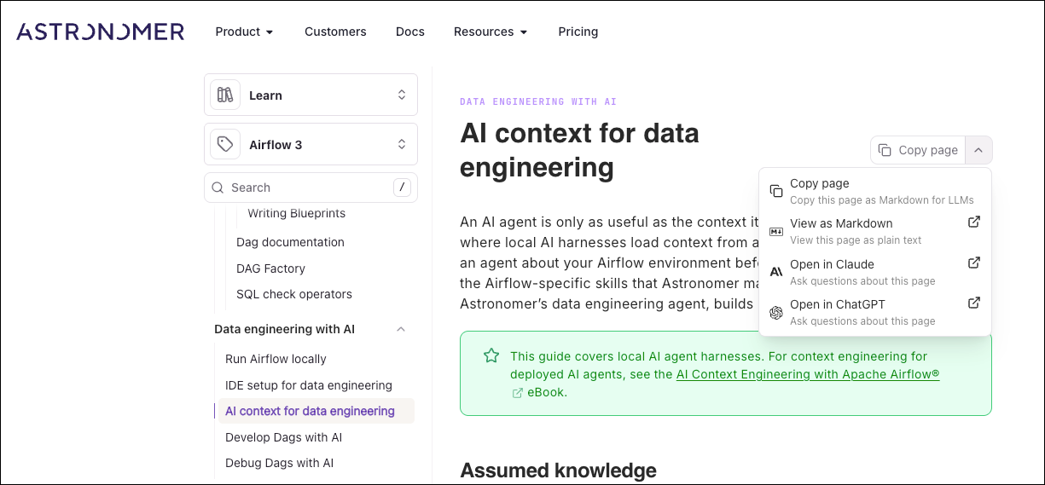Viewport: 1045px width, 485px height.
Task: Click the AI context for data engineering title
Action: [579, 149]
